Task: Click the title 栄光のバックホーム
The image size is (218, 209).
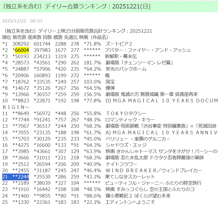Action: point(126,69)
